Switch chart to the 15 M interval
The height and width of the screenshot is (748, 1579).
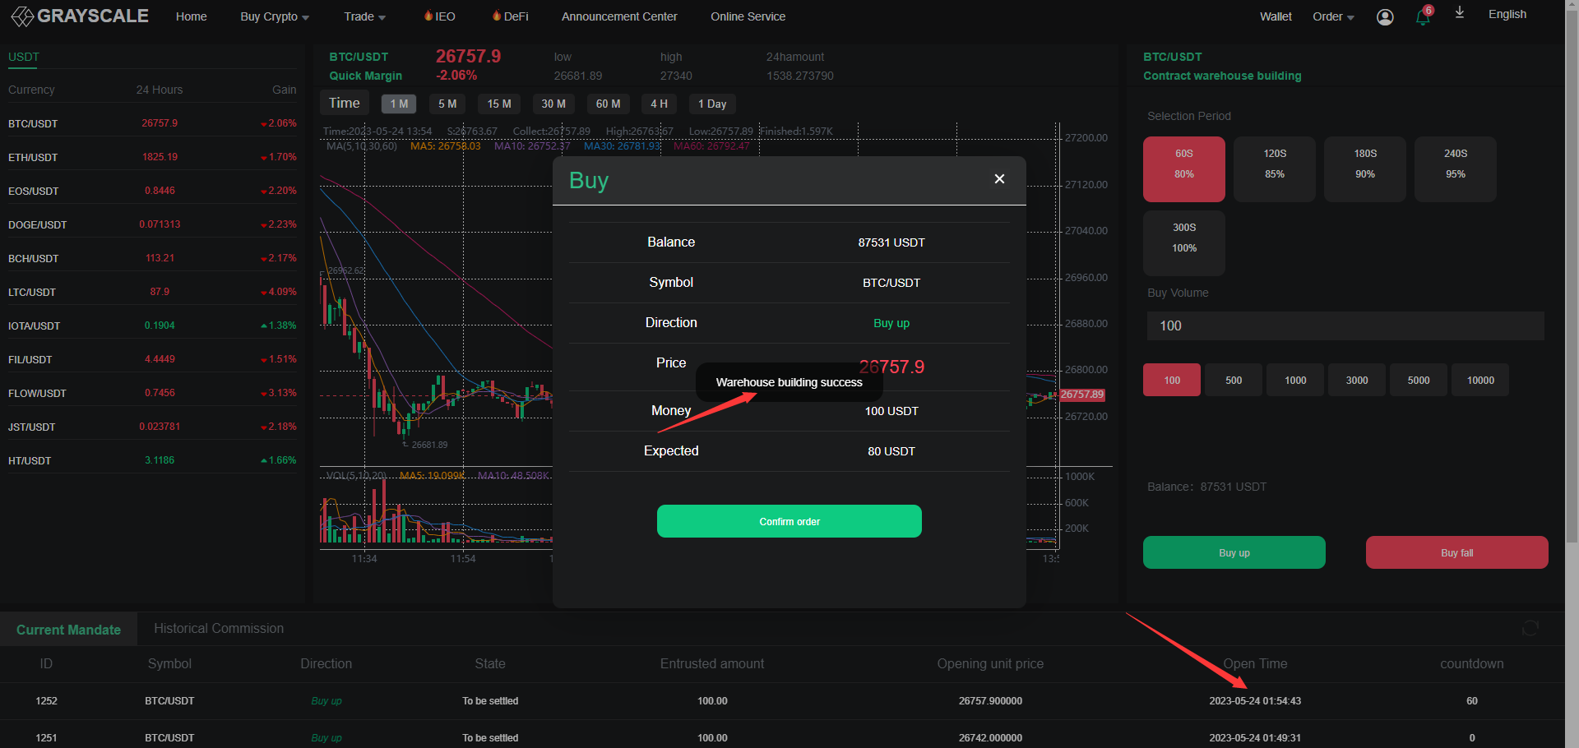tap(499, 104)
